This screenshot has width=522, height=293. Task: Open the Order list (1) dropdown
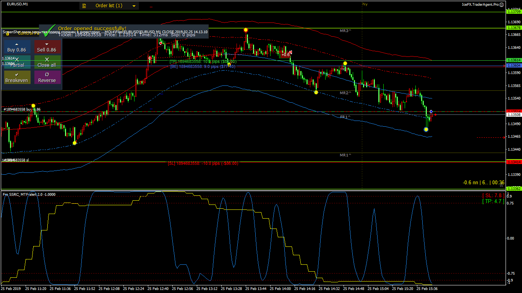pos(109,6)
